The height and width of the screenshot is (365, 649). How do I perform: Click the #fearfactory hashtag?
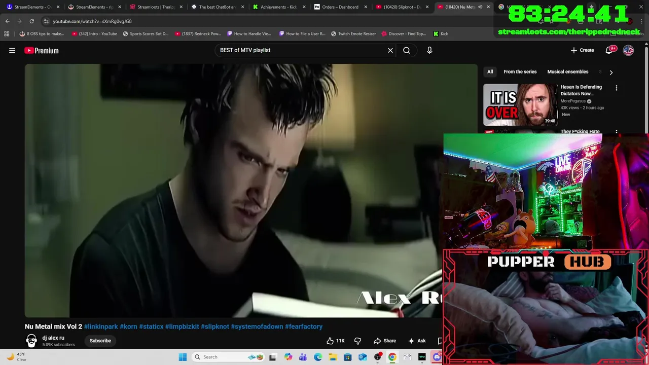304,326
